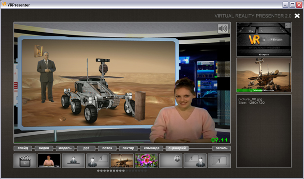Viewport: 304px width, 179px height.
Task: Select the presenter-at-desk layout icon
Action: coord(74,161)
